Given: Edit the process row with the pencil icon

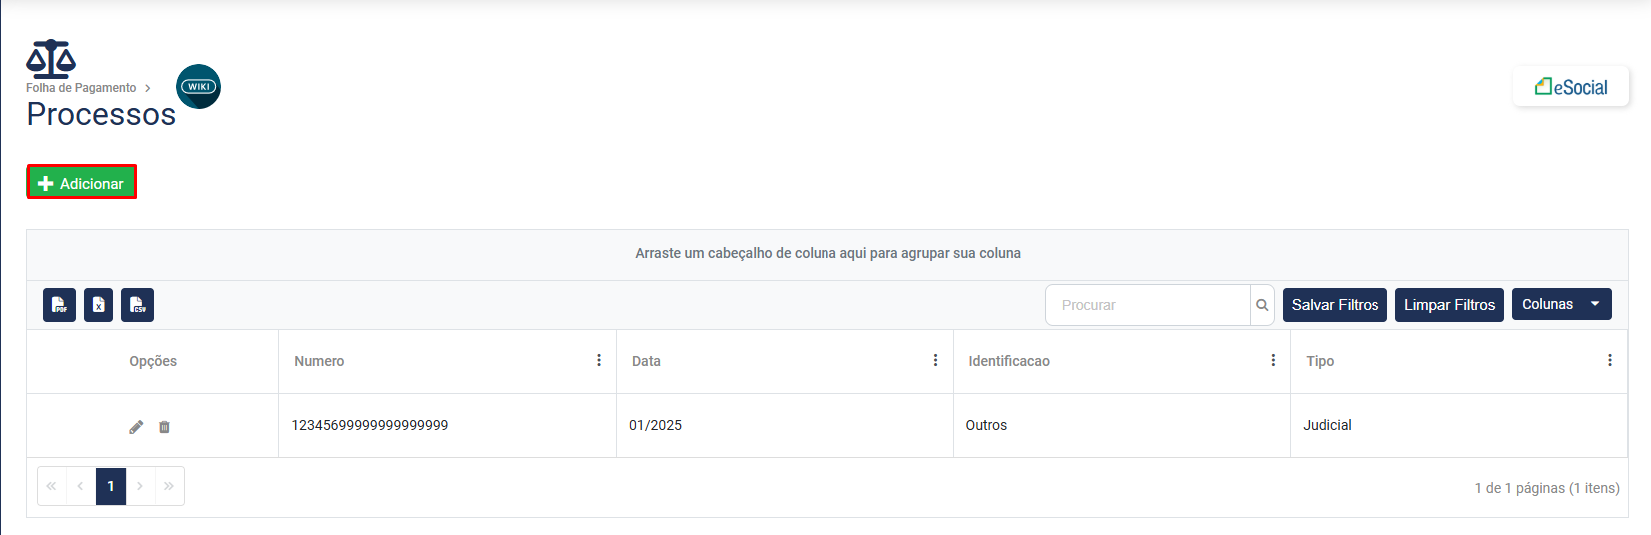Looking at the screenshot, I should coord(136,427).
